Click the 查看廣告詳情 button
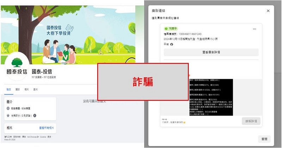 (x=211, y=52)
